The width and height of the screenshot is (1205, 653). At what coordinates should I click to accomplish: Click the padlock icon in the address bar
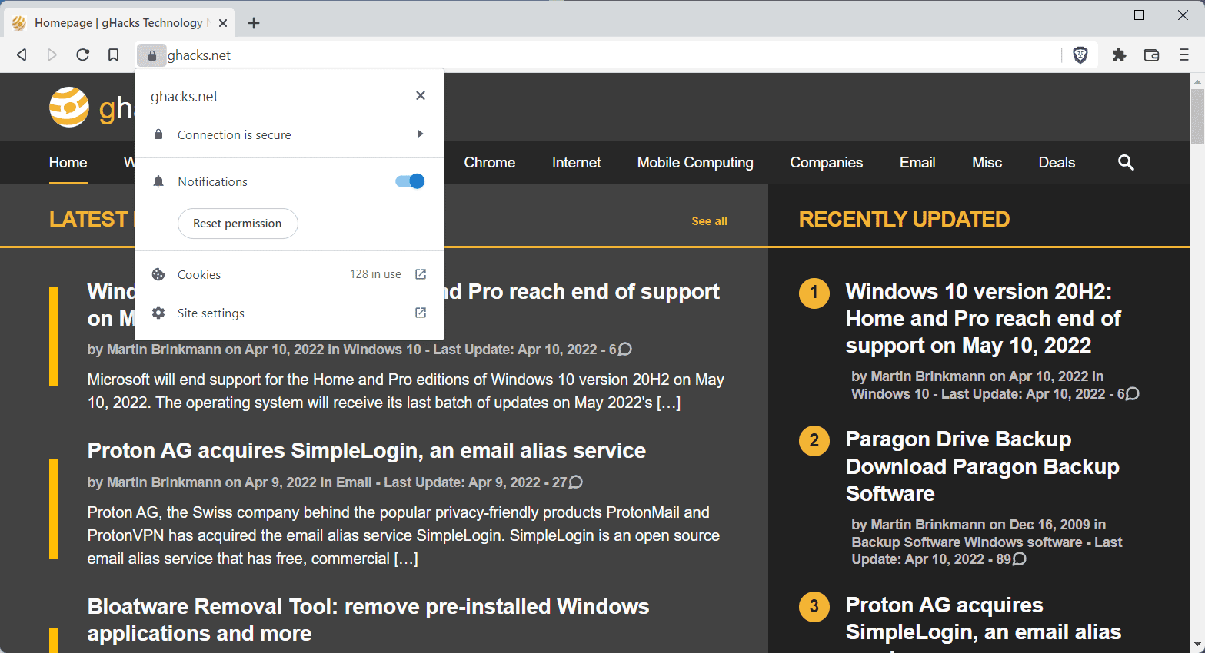(151, 55)
